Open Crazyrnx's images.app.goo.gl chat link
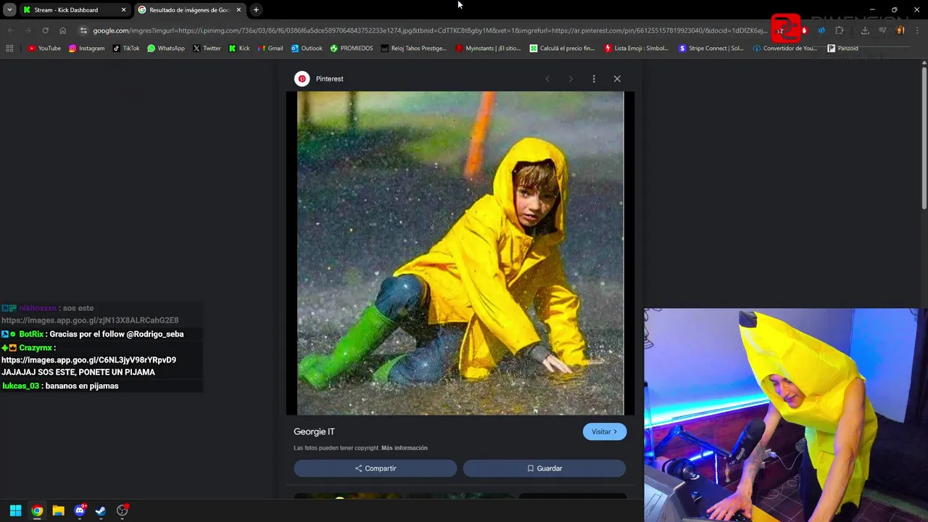928x522 pixels. (x=88, y=360)
